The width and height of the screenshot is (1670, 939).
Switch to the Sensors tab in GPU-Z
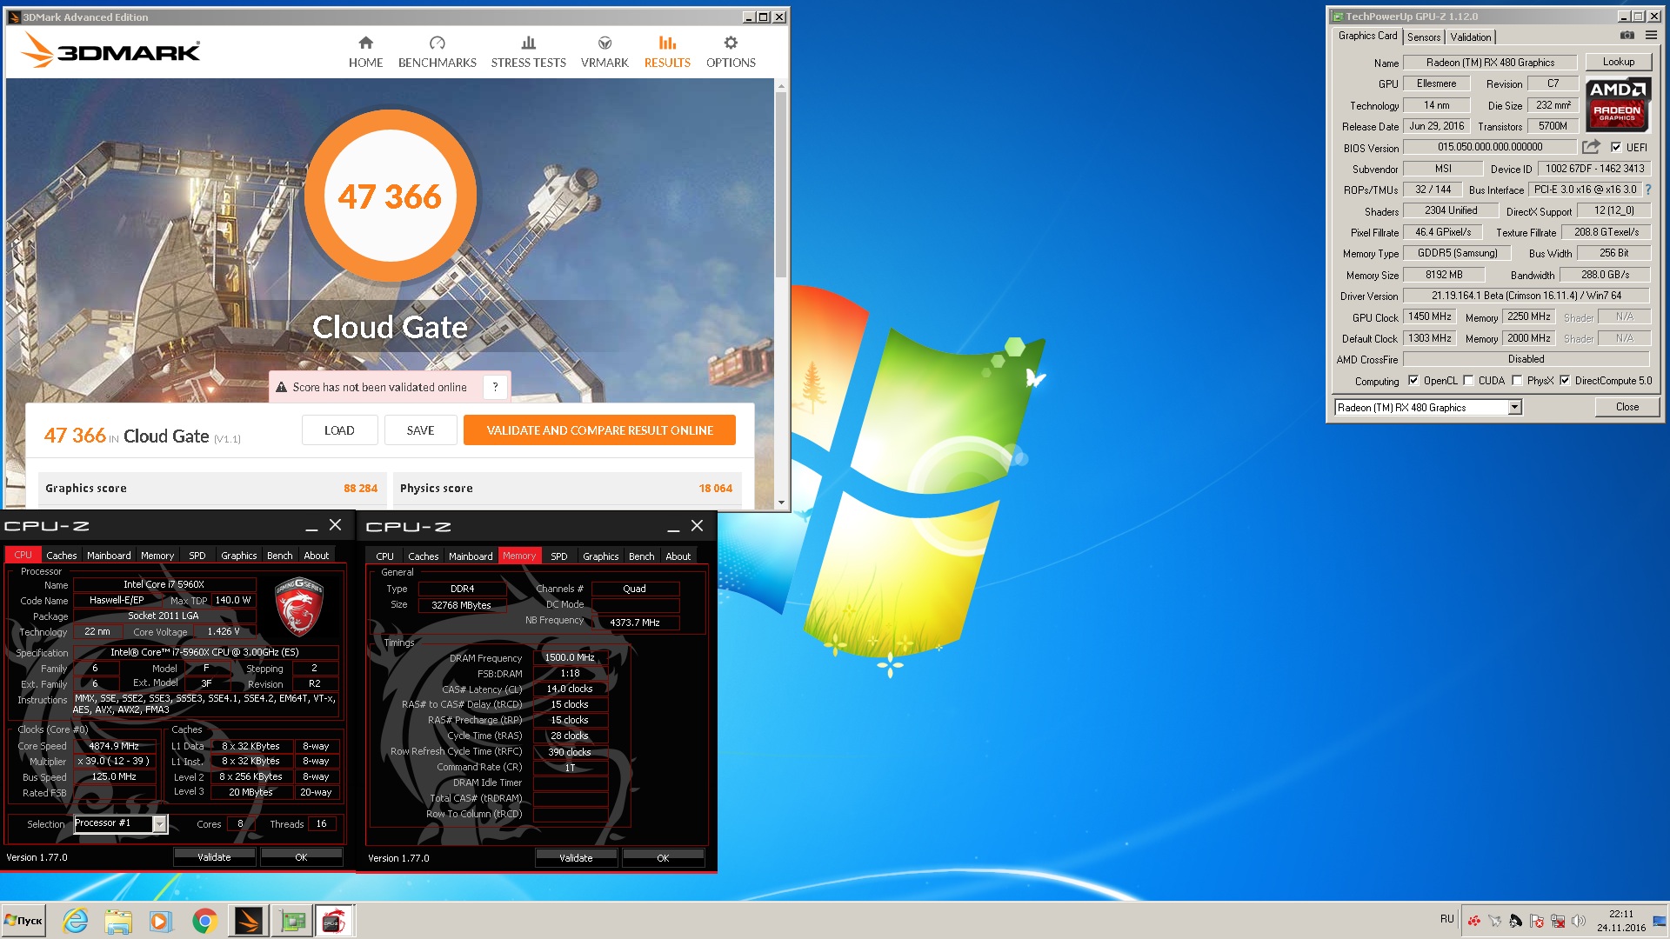[x=1424, y=37]
